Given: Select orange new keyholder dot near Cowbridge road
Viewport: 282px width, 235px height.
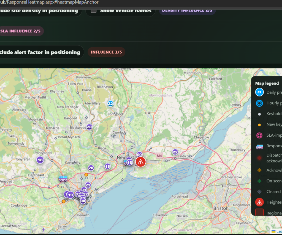Looking at the screenshot, I should 64,201.
